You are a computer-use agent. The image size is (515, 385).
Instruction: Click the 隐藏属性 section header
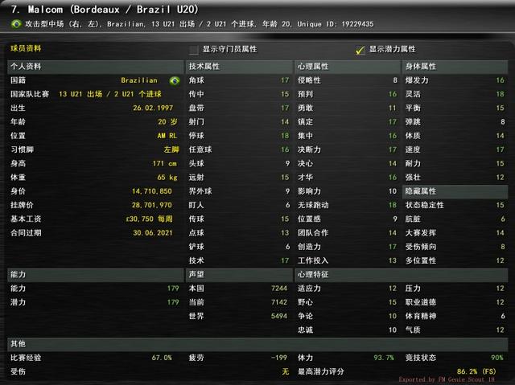455,191
